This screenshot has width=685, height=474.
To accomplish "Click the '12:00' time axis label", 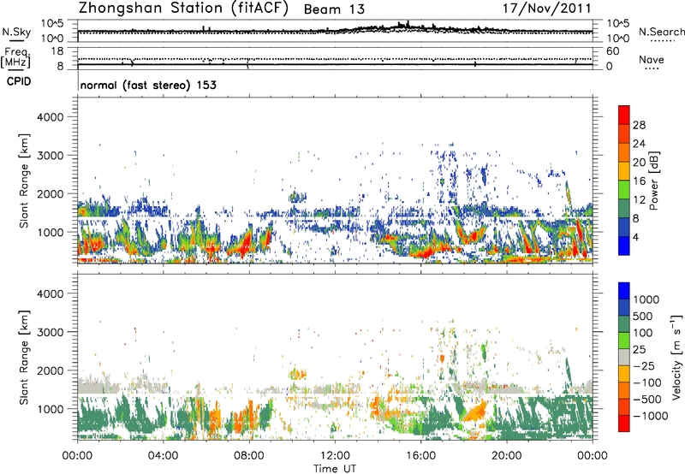I will pyautogui.click(x=335, y=456).
